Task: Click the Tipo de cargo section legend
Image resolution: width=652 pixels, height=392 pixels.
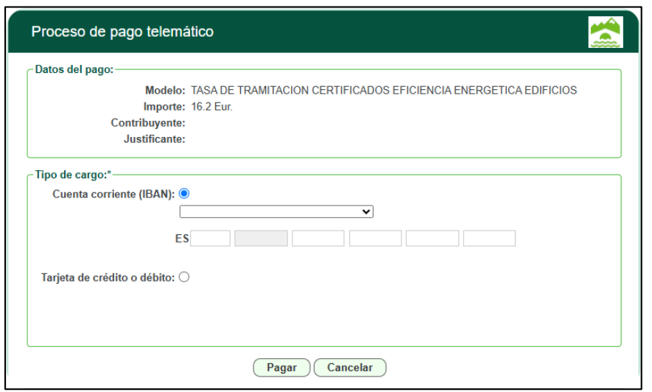Action: click(71, 175)
